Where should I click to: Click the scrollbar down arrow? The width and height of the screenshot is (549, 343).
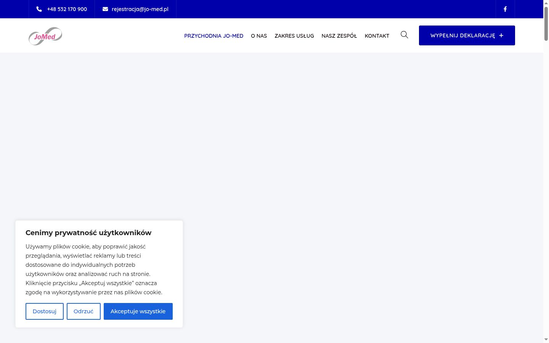coord(546,339)
